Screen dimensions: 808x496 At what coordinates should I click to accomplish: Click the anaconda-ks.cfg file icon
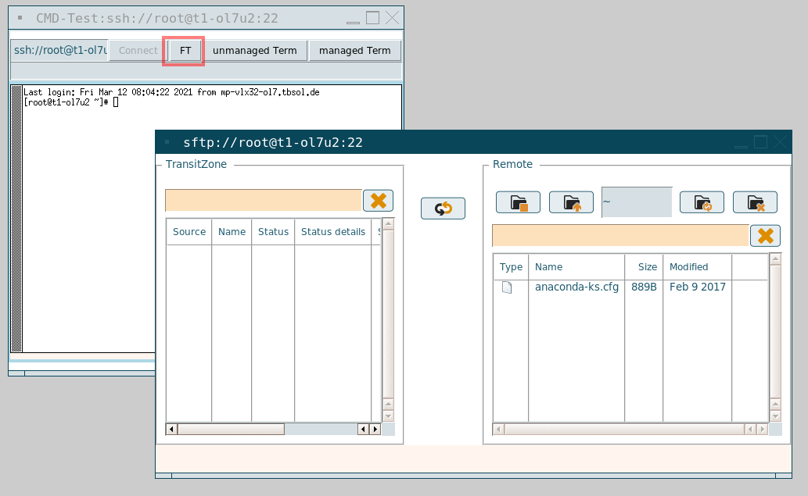(x=507, y=287)
